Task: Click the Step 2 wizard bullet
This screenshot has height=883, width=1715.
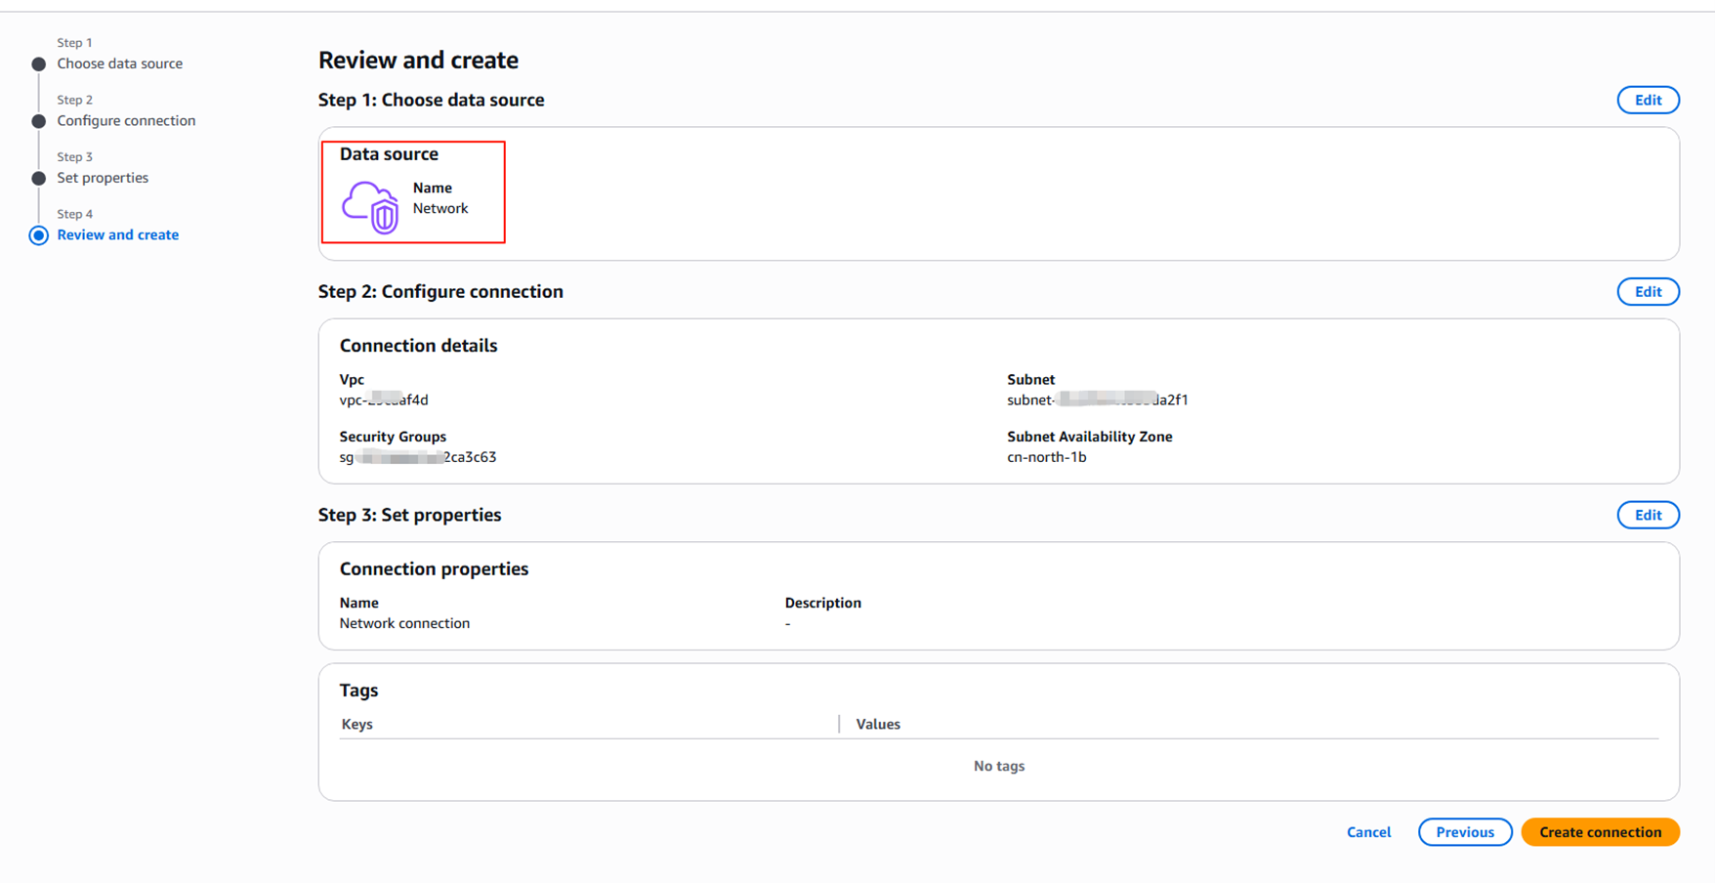Action: tap(39, 121)
